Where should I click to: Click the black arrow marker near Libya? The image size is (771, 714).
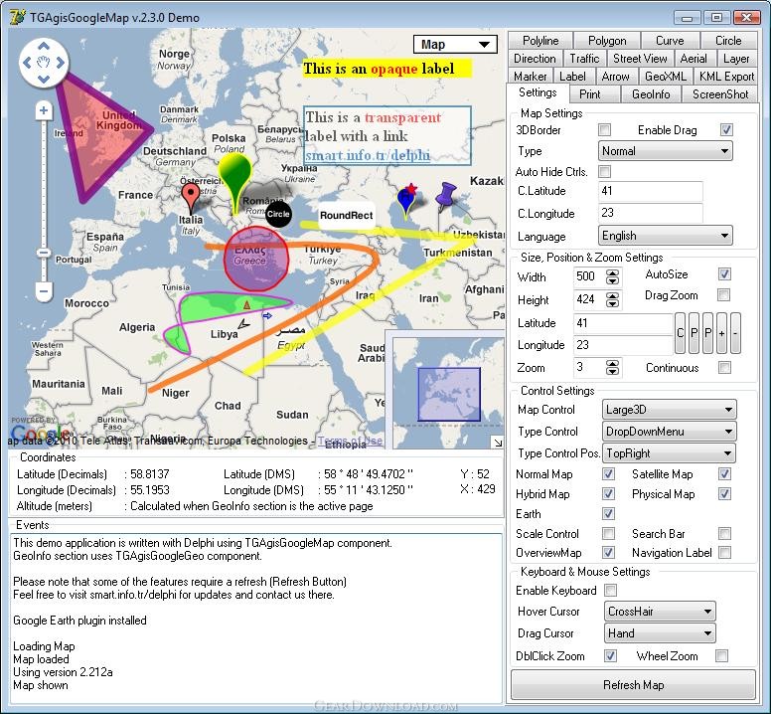pyautogui.click(x=242, y=324)
